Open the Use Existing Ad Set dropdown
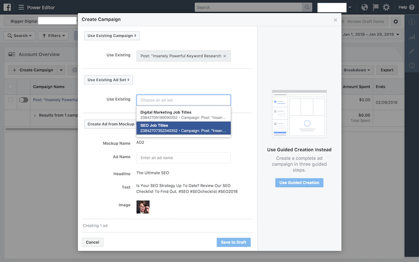The width and height of the screenshot is (419, 262). coord(109,80)
